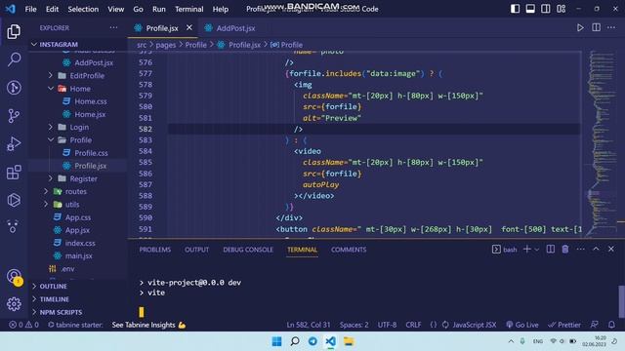Open notifications bell in status bar
The height and width of the screenshot is (351, 625).
click(x=611, y=325)
